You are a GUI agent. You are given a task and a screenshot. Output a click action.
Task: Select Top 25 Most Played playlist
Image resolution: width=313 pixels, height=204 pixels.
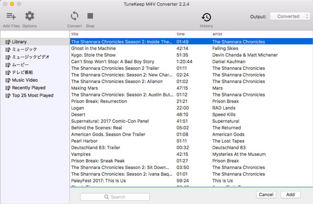click(33, 95)
